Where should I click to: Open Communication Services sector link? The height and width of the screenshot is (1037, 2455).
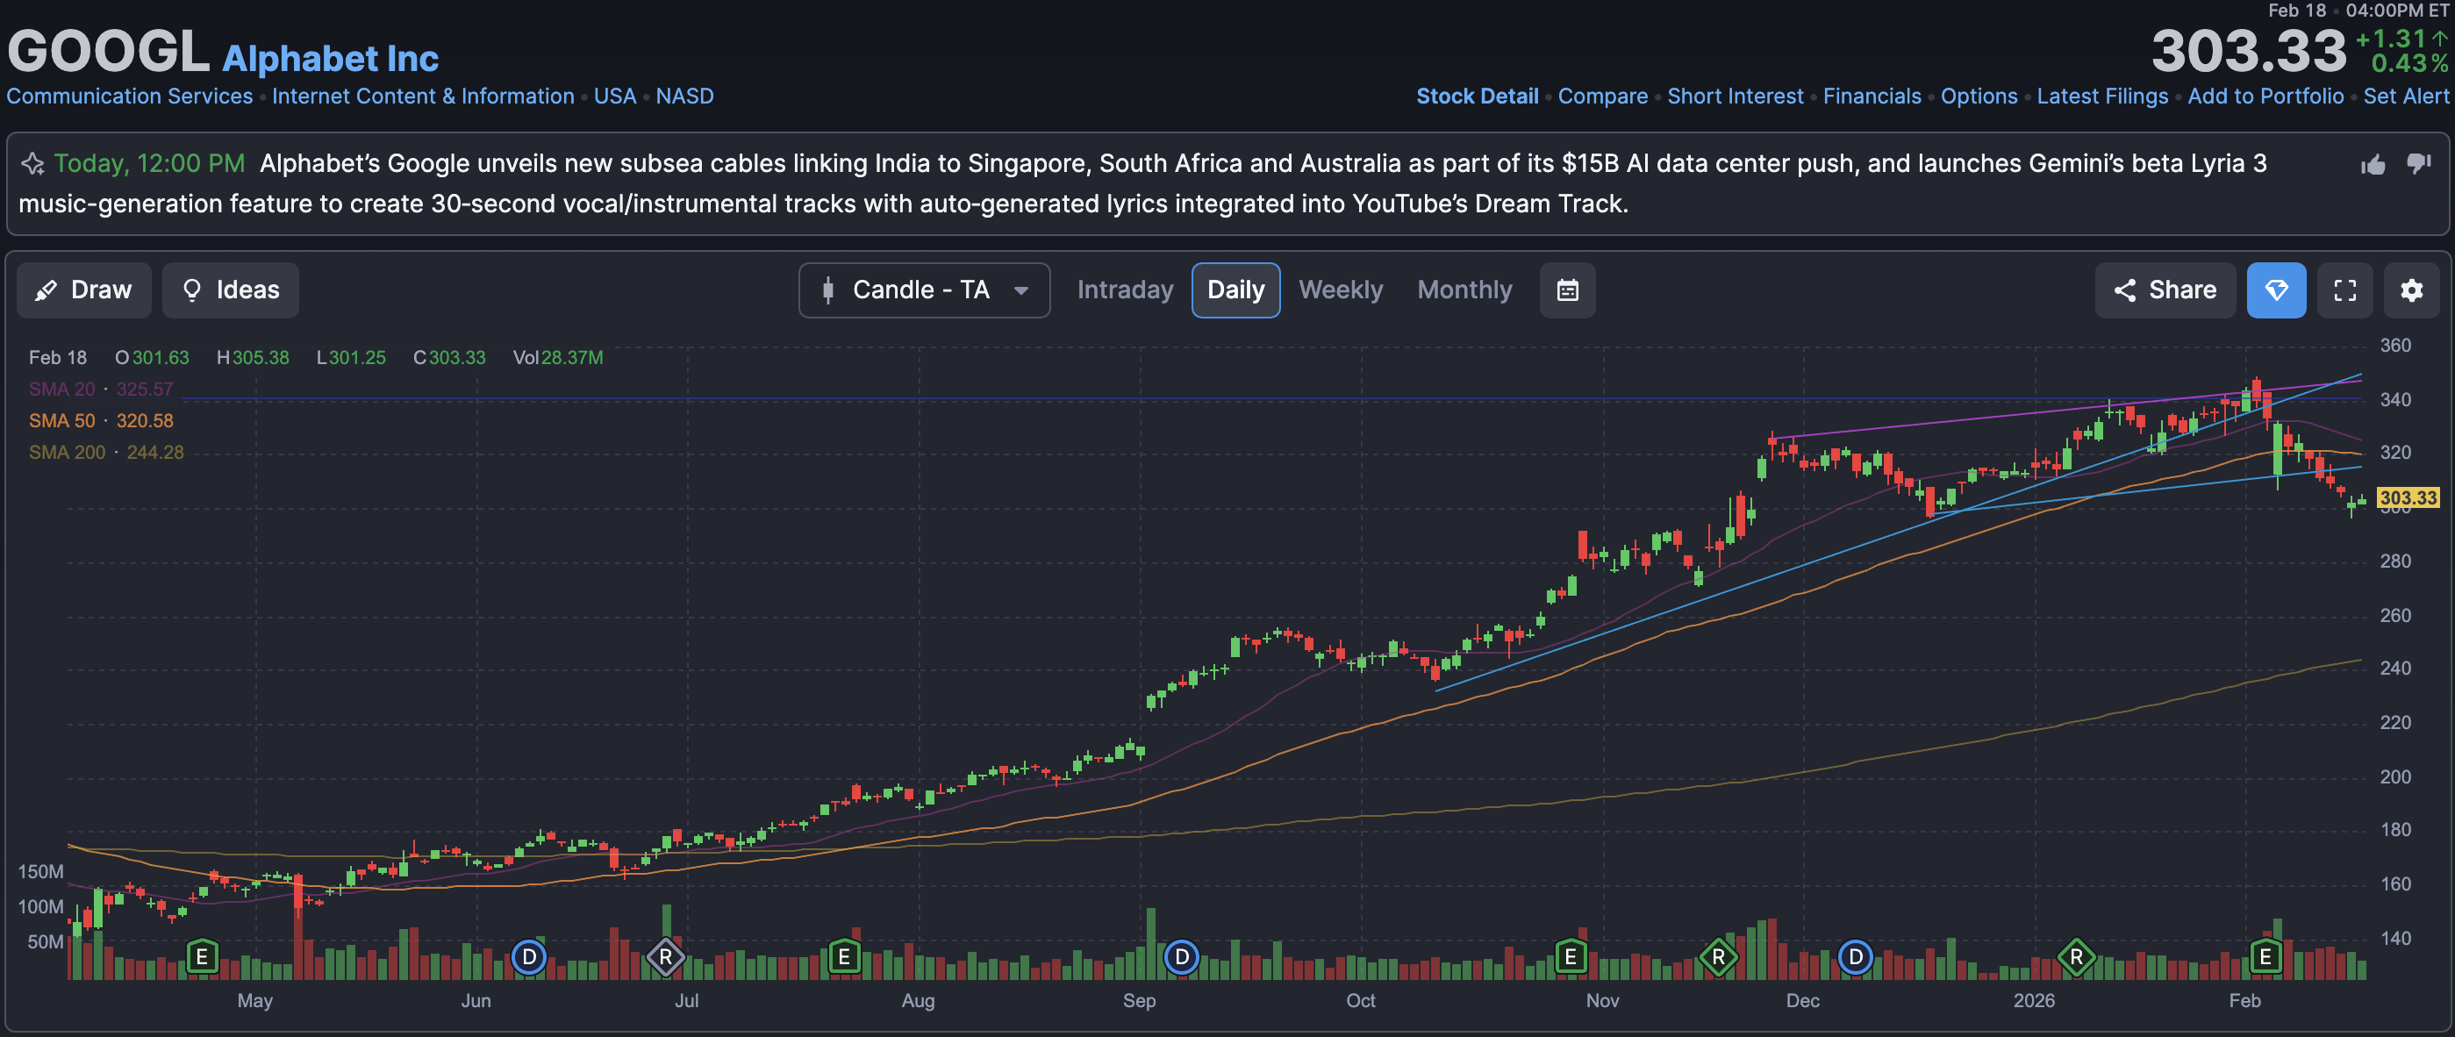coord(130,97)
